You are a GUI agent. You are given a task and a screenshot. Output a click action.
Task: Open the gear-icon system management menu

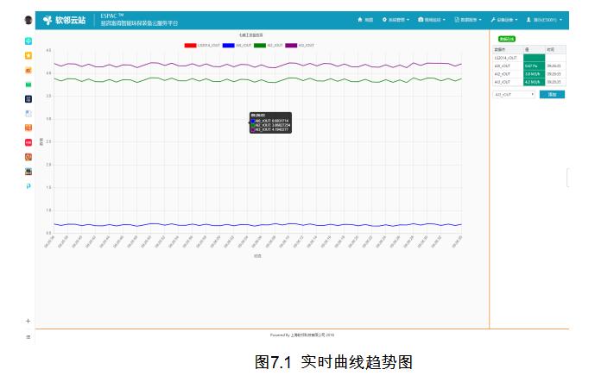[x=395, y=19]
